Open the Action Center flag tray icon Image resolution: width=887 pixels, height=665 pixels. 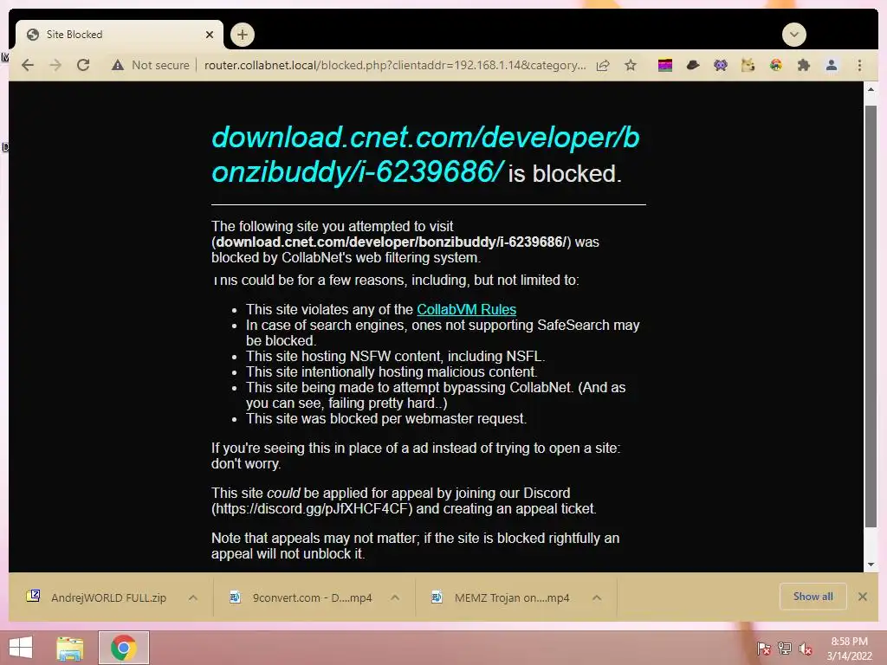(x=764, y=648)
